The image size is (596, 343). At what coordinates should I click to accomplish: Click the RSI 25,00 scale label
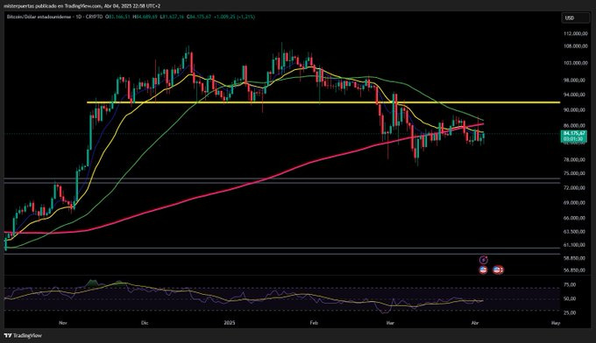[571, 312]
